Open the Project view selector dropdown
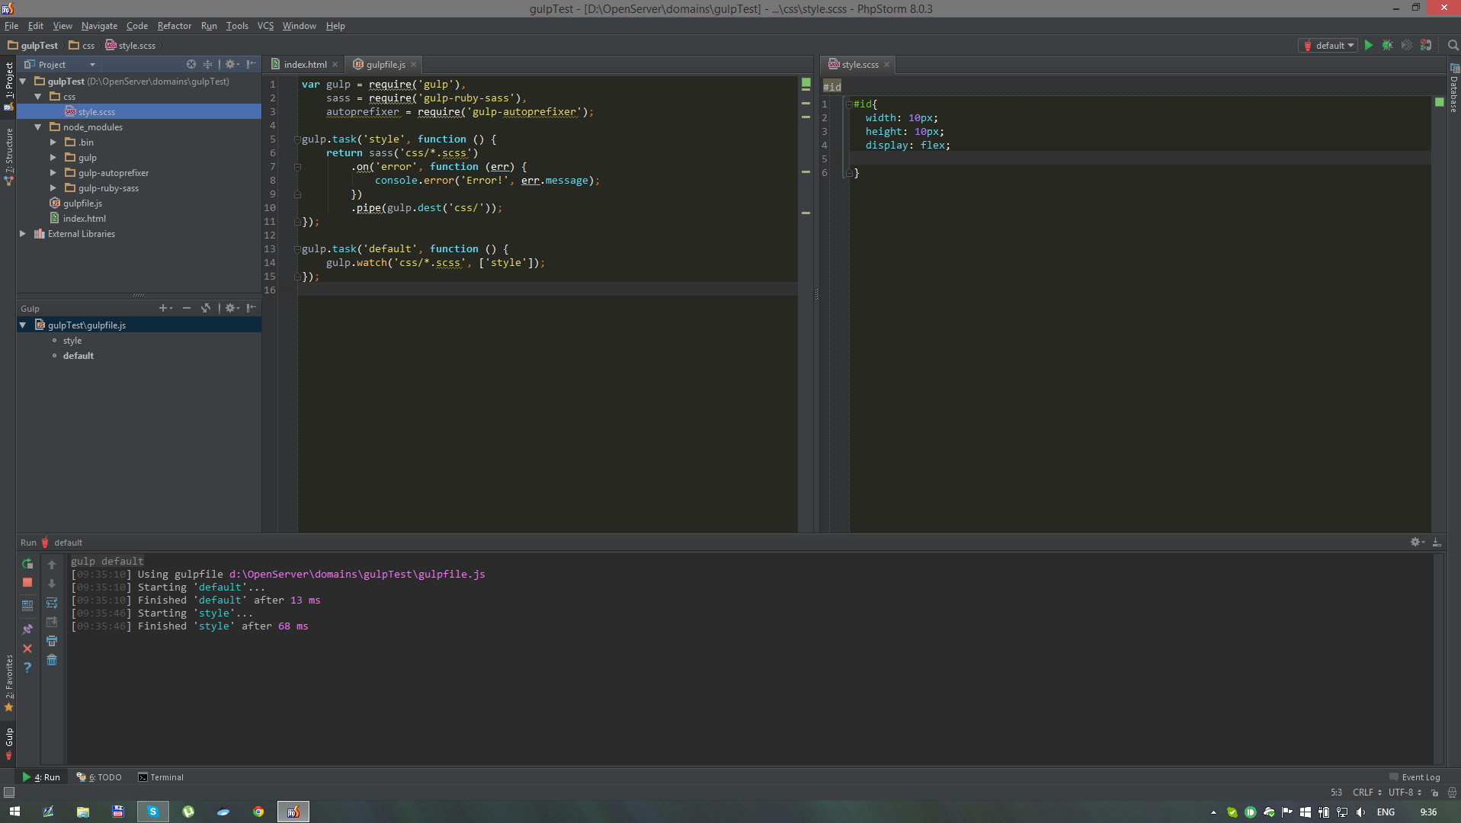Image resolution: width=1461 pixels, height=823 pixels. tap(59, 65)
